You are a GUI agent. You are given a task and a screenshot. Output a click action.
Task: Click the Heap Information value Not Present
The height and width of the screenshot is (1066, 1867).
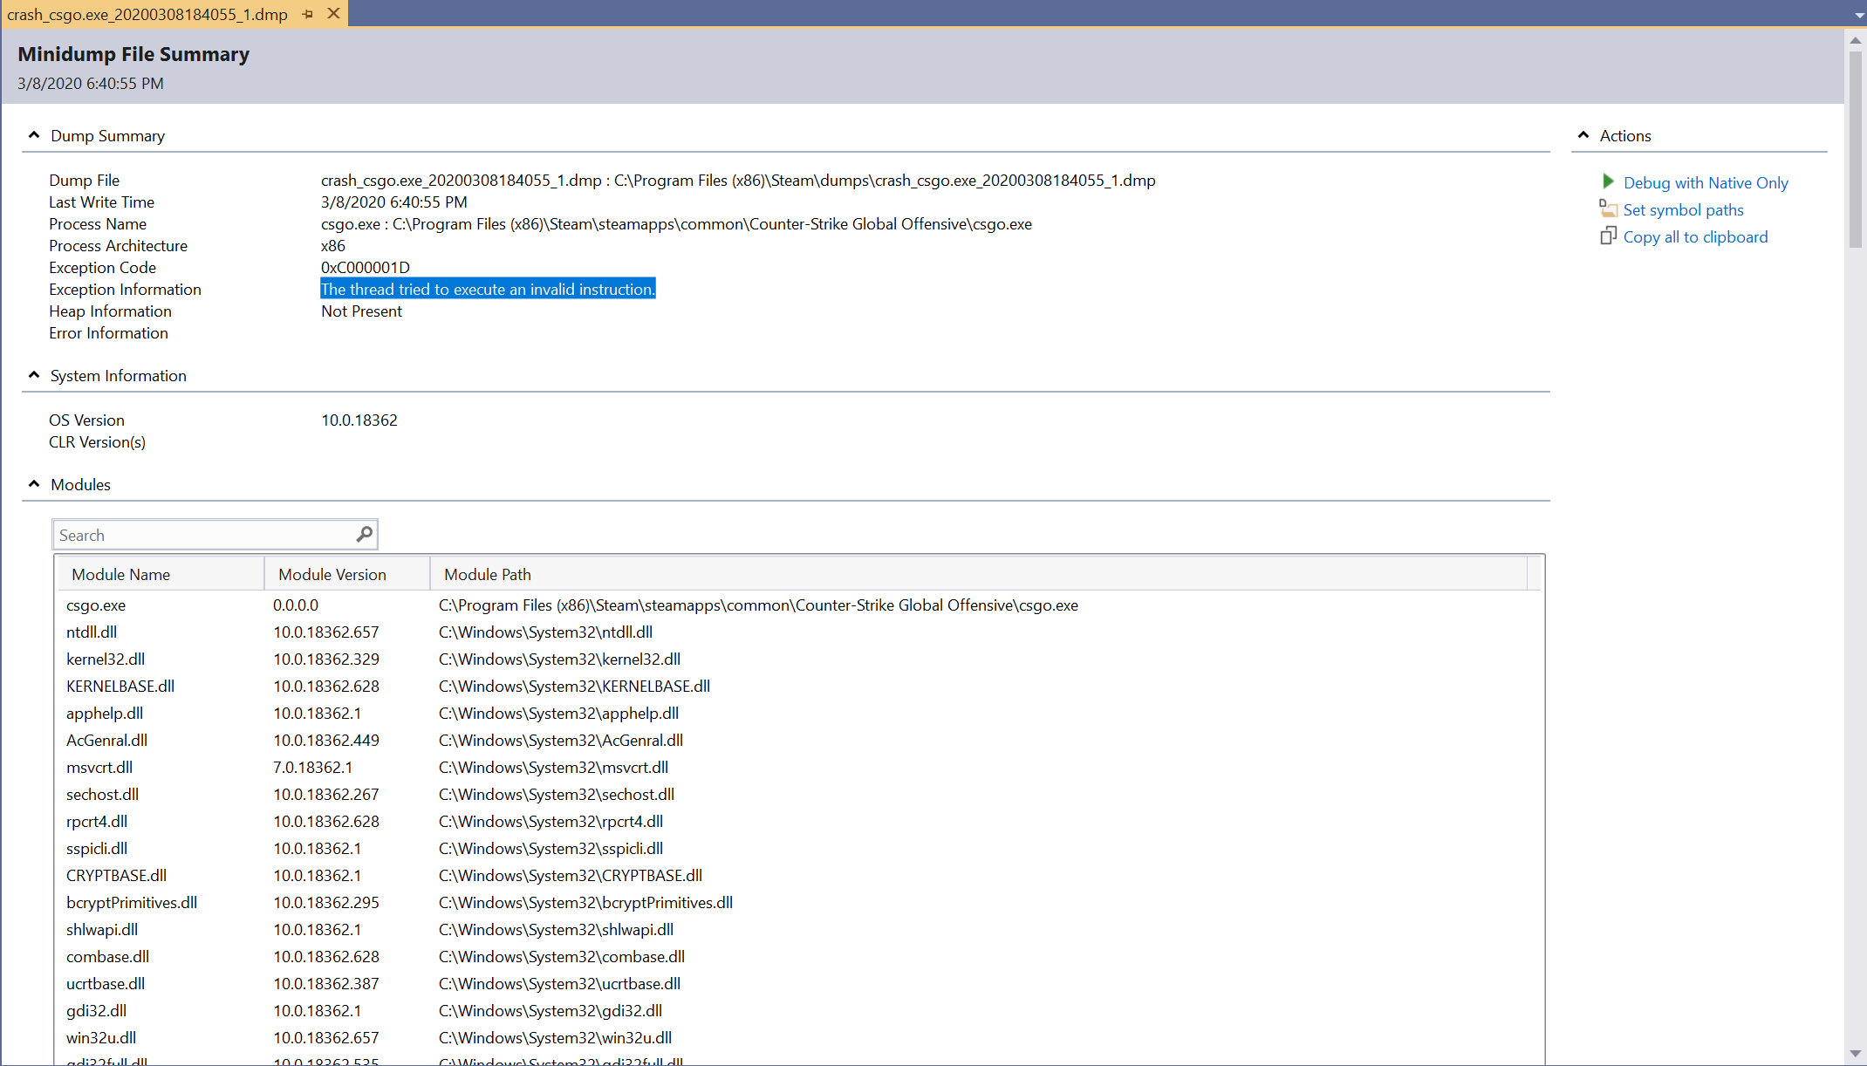coord(361,311)
